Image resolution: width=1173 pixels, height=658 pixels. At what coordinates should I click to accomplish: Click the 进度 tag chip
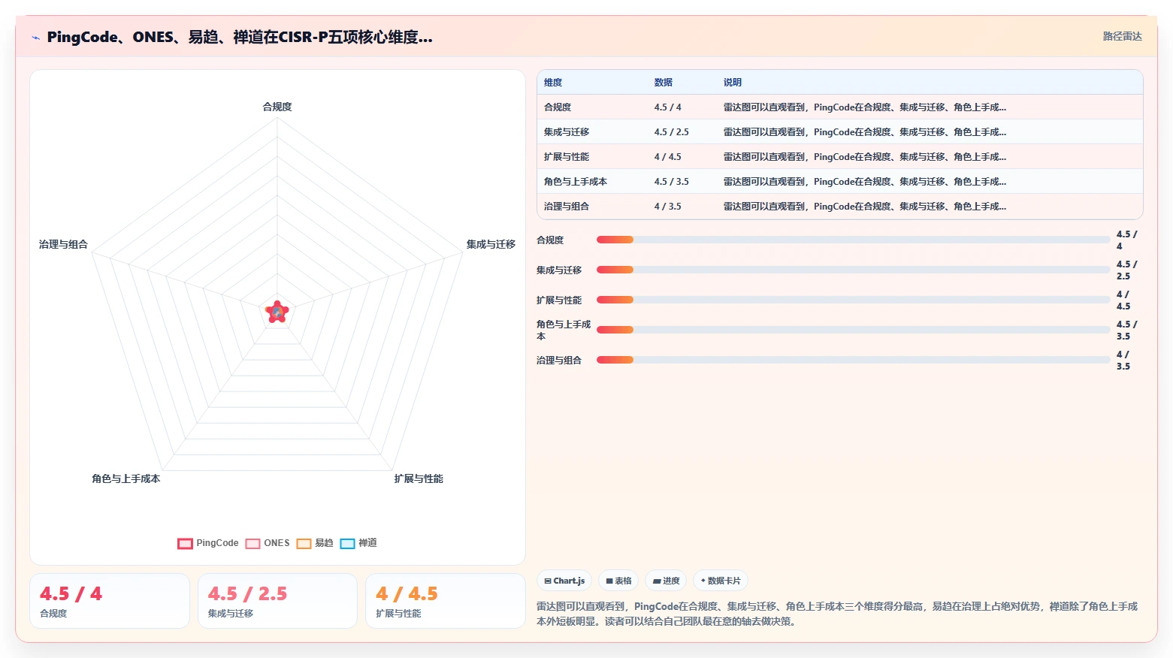point(666,581)
